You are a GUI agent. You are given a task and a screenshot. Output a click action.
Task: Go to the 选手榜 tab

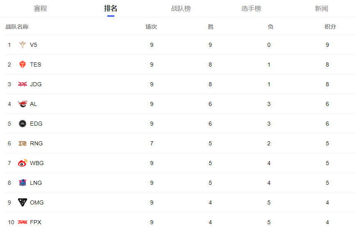tap(251, 9)
